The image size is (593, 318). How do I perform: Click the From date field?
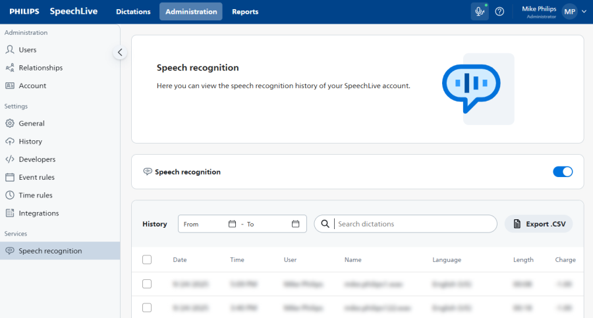click(210, 224)
